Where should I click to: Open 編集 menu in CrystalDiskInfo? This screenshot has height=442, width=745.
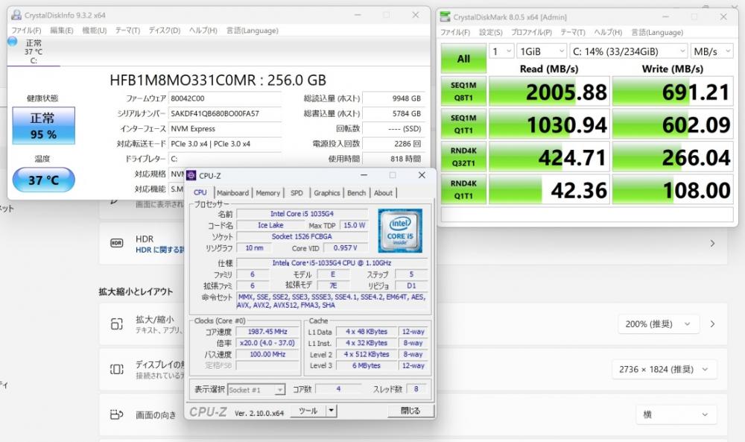61,31
